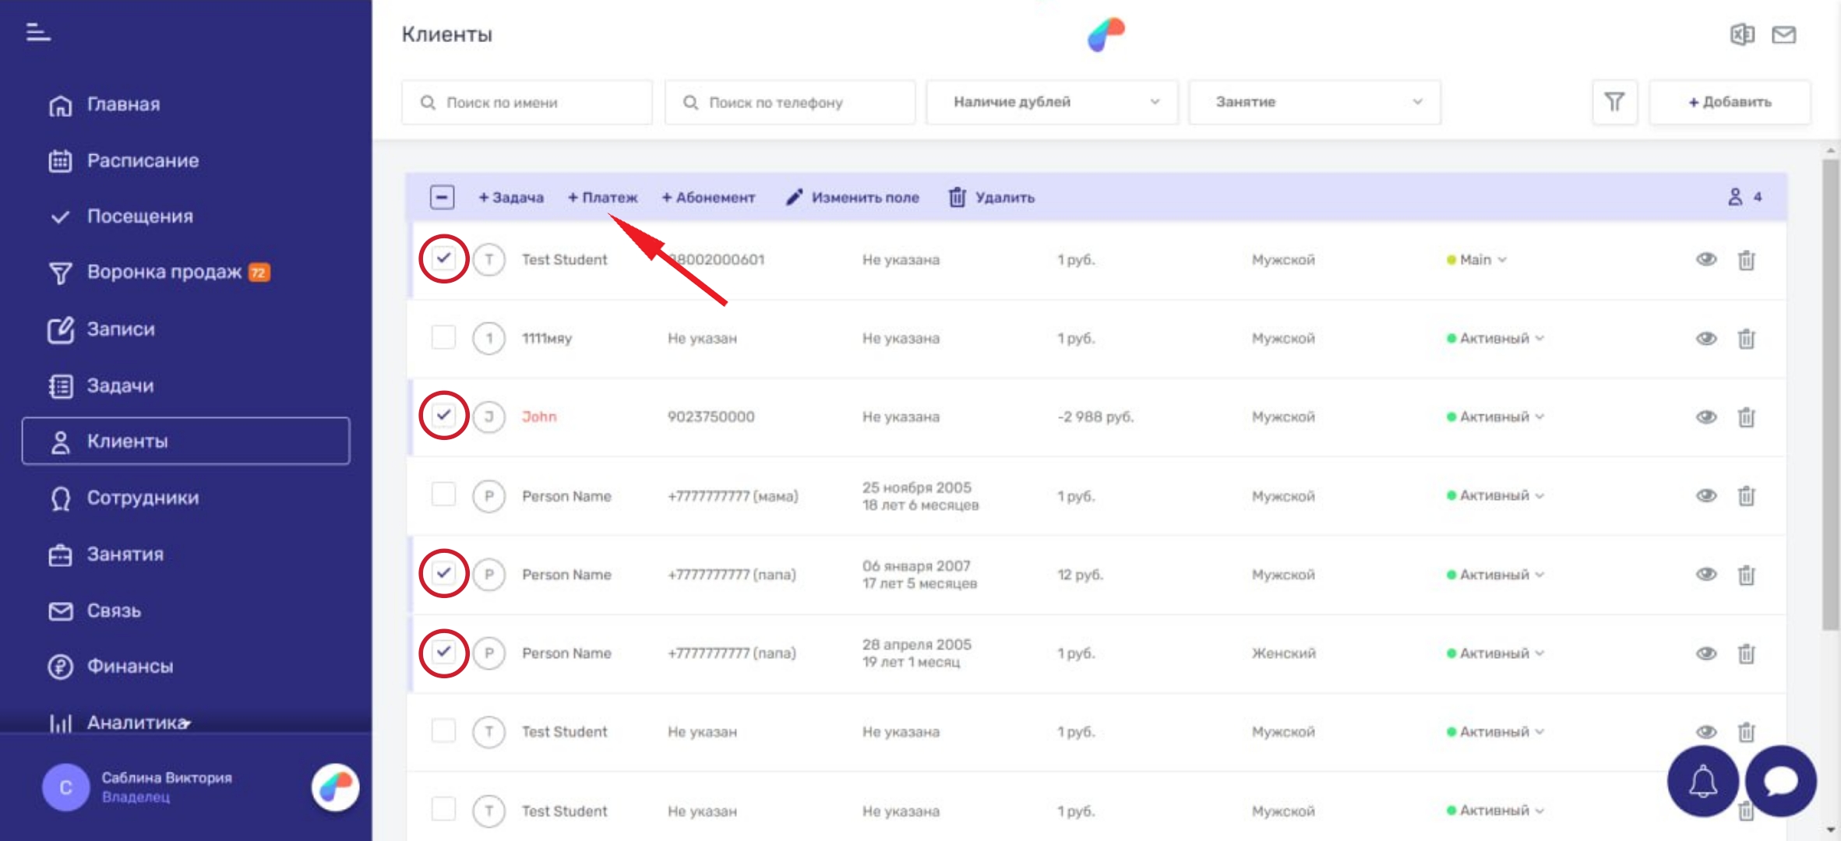Click trash icon for Person Name born 28 апреля 2005

(1746, 653)
